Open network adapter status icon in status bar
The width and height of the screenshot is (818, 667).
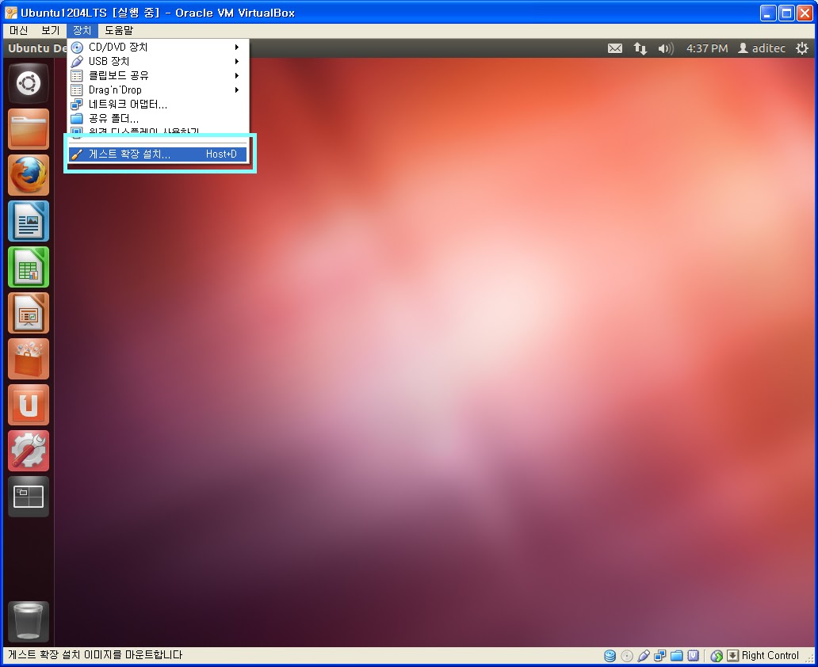pos(659,655)
